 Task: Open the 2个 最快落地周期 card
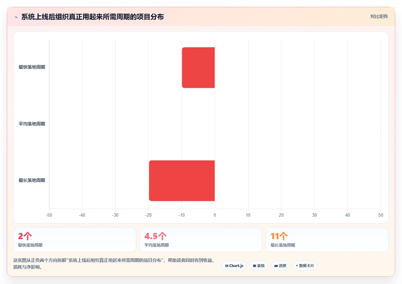pos(75,239)
